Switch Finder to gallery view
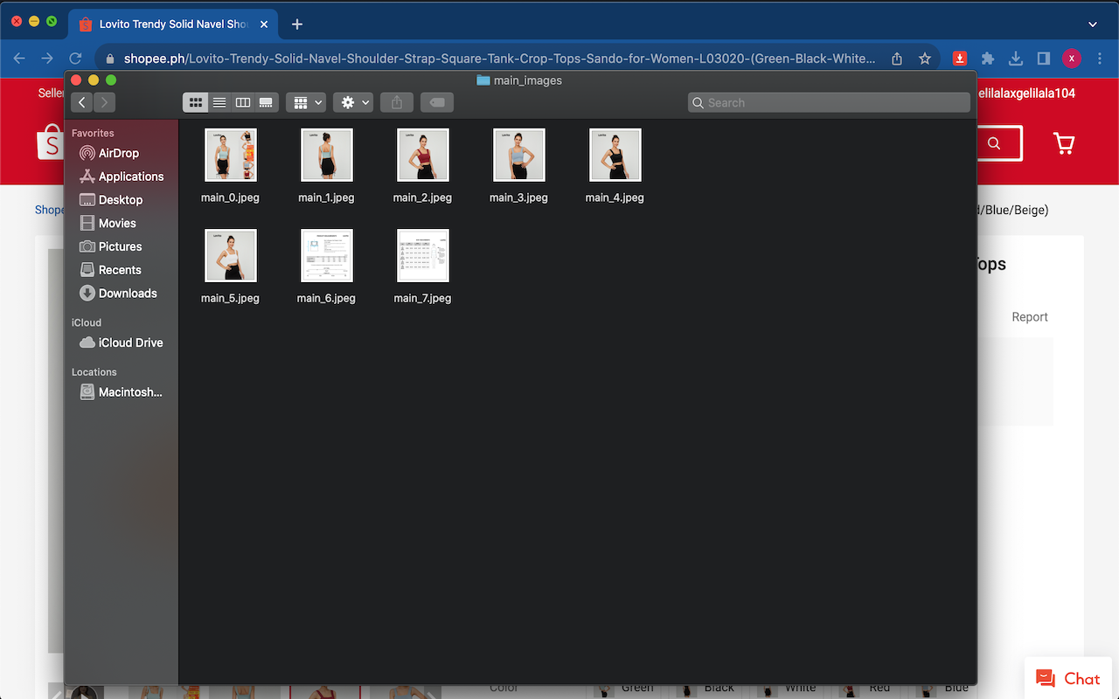1119x699 pixels. (266, 102)
